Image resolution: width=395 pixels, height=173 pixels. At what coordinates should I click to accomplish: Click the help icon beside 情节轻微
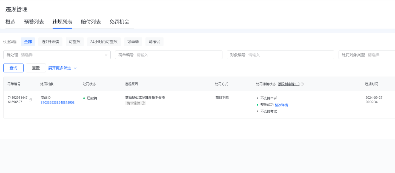[143, 103]
